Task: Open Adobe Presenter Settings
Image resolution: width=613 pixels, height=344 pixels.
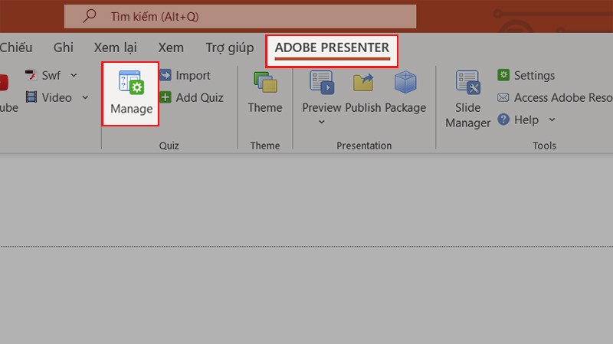Action: 526,75
